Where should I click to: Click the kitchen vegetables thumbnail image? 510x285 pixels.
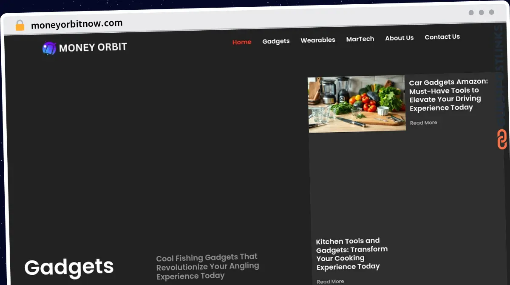357,104
